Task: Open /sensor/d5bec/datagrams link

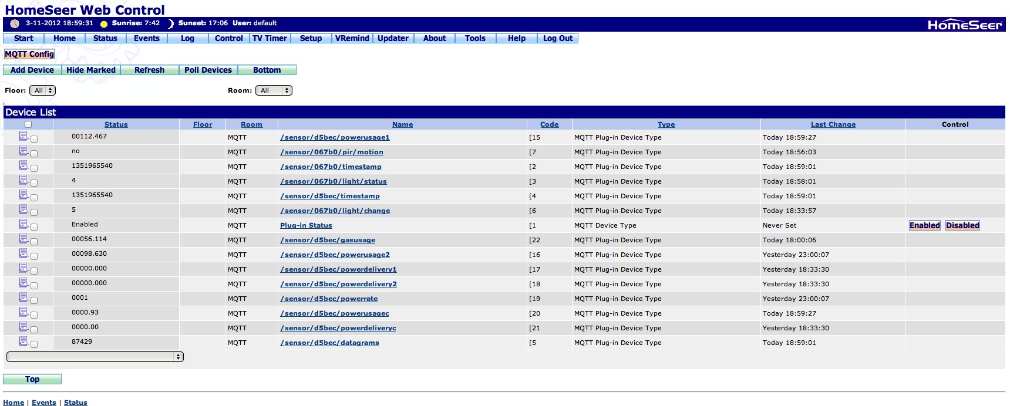Action: click(329, 343)
